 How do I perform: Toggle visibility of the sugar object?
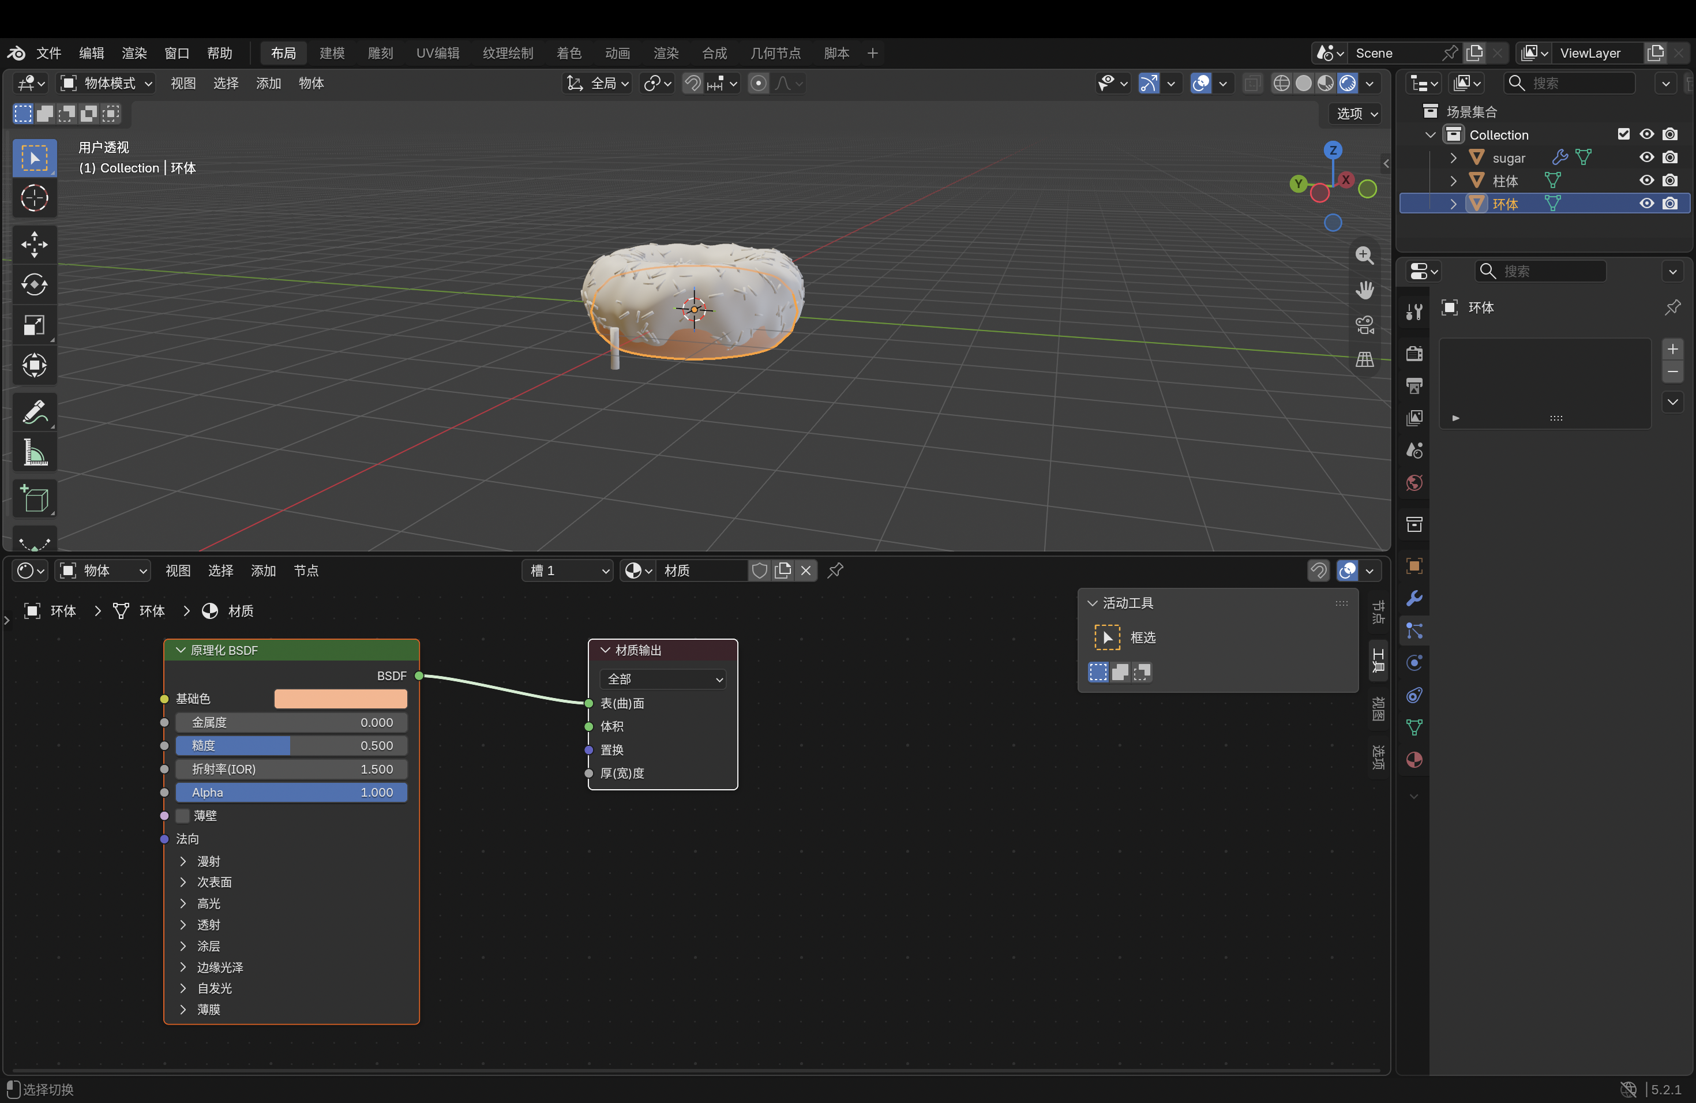pos(1646,157)
